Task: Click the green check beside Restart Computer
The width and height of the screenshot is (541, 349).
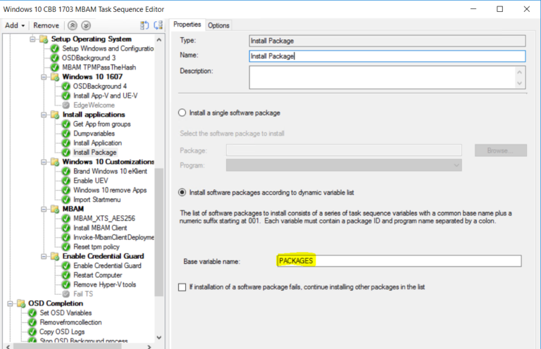Action: pos(66,275)
